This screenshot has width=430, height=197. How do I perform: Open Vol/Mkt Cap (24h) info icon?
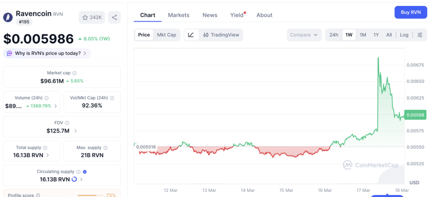coord(112,98)
